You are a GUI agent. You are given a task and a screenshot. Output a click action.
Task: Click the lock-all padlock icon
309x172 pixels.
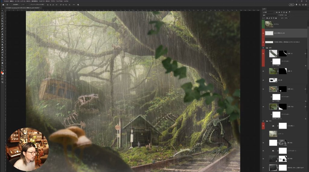(276, 18)
